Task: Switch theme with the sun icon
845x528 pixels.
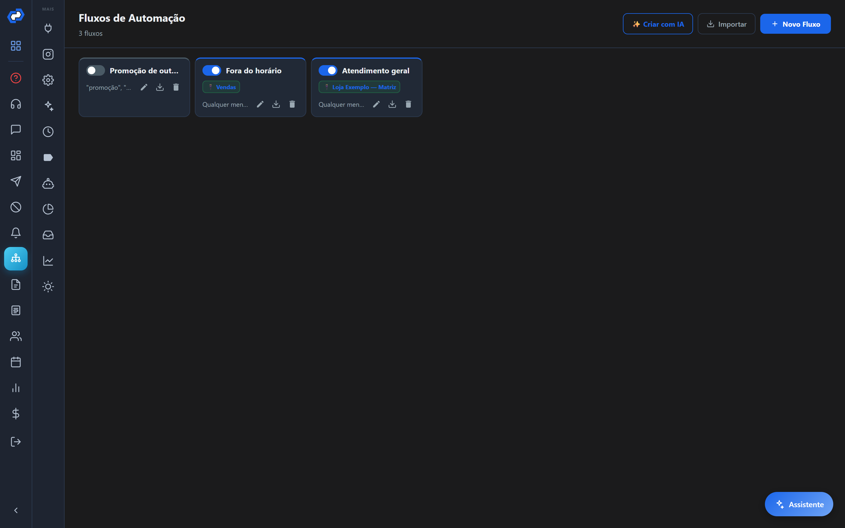Action: tap(48, 287)
